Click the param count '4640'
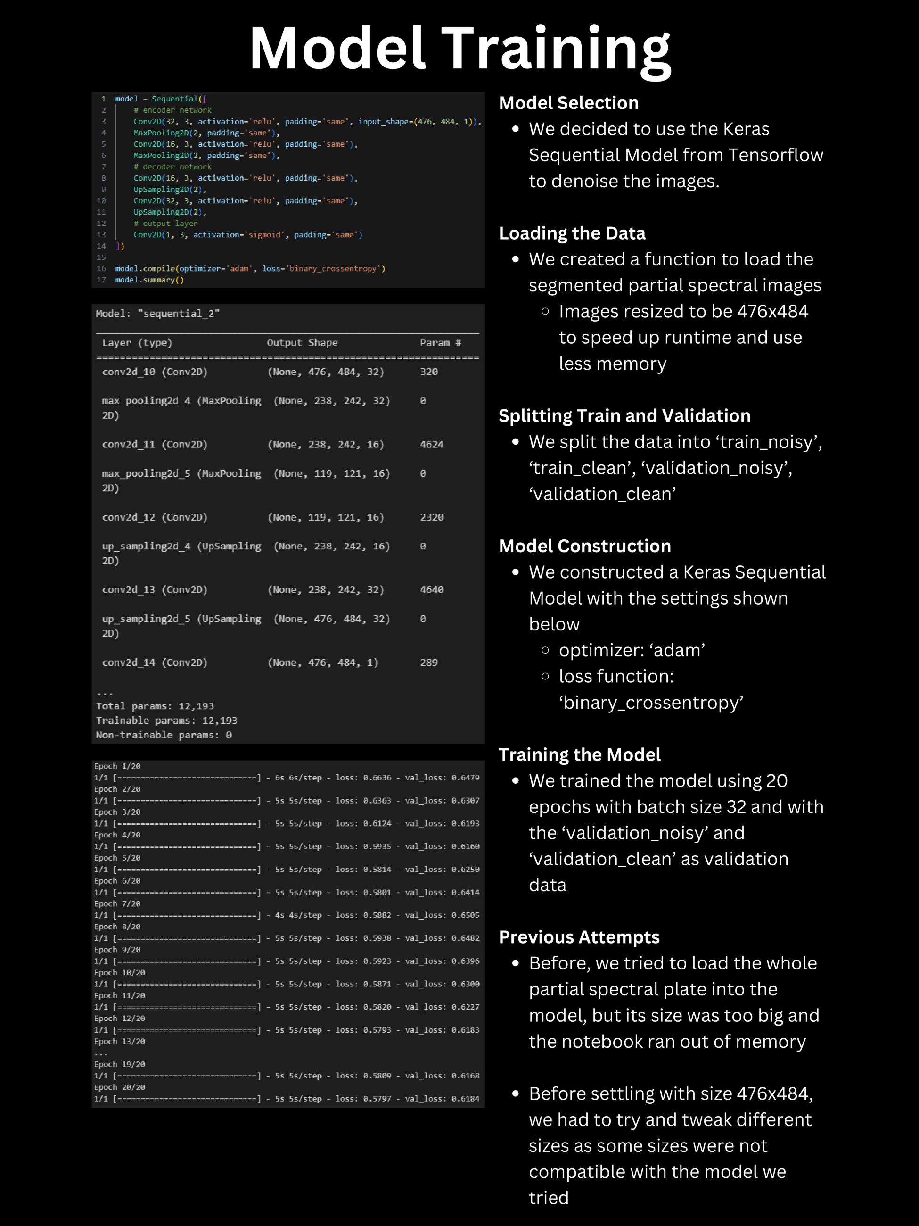919x1226 pixels. point(432,590)
